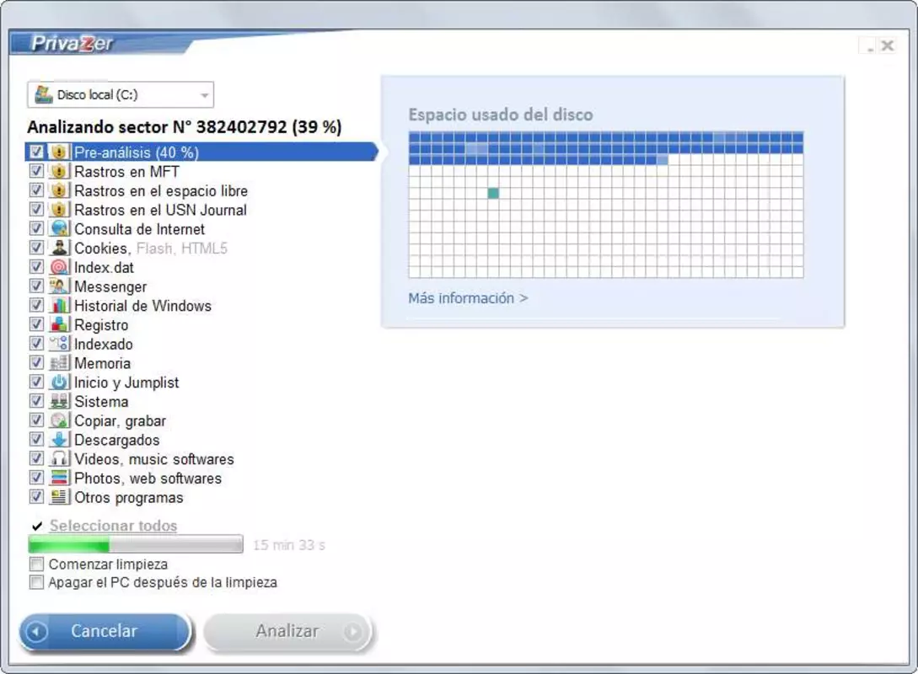The image size is (918, 674).
Task: Click the Analizar button
Action: tap(287, 631)
